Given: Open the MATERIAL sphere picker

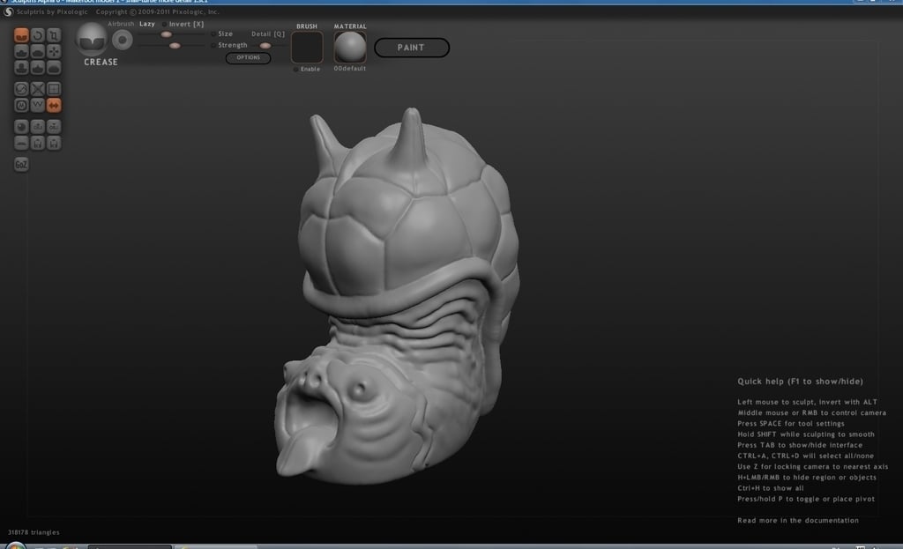Looking at the screenshot, I should tap(349, 47).
